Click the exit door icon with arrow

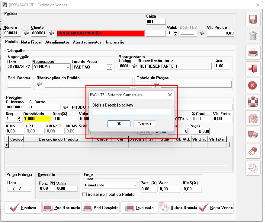(x=253, y=69)
